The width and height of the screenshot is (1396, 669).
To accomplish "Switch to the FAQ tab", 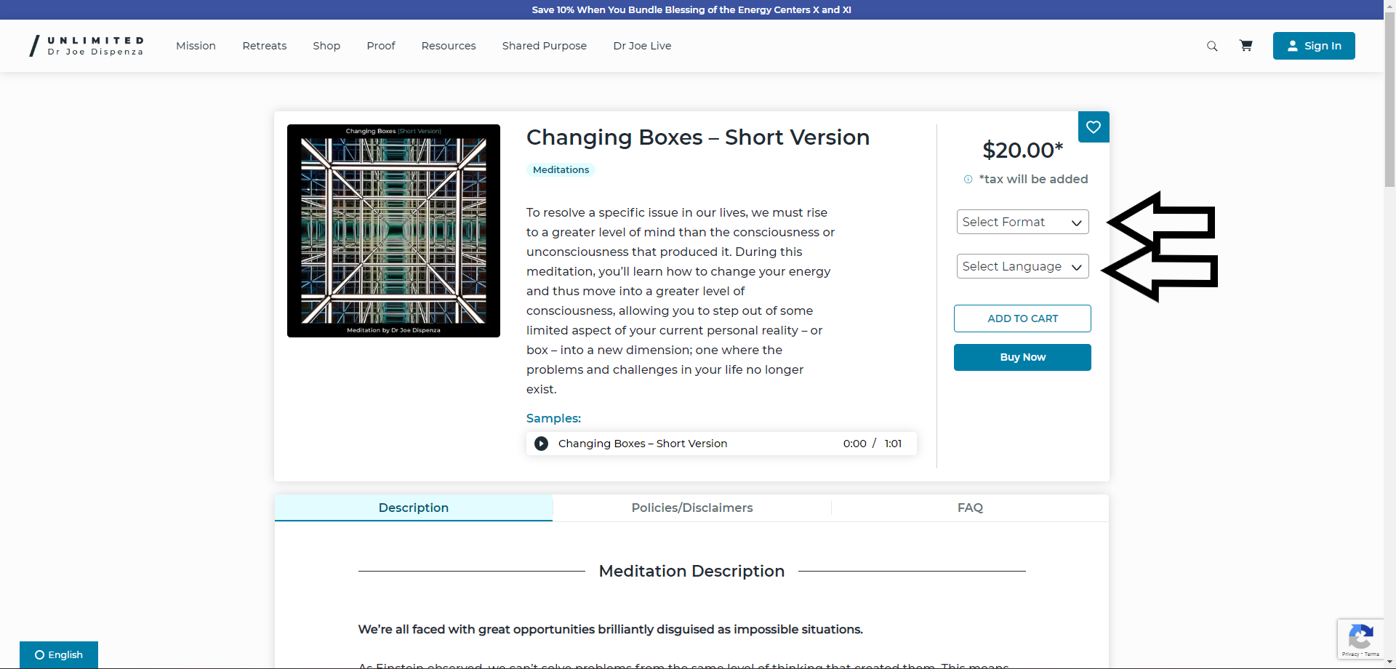I will click(970, 508).
